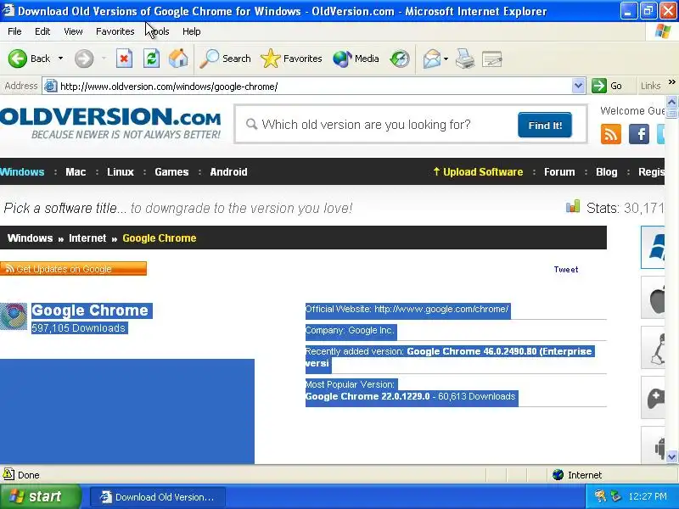Refresh the page with the green arrows icon
679x509 pixels.
151,59
